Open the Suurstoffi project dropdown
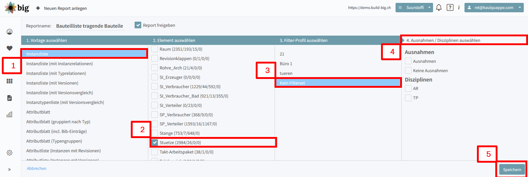The height and width of the screenshot is (177, 528). pos(414,8)
